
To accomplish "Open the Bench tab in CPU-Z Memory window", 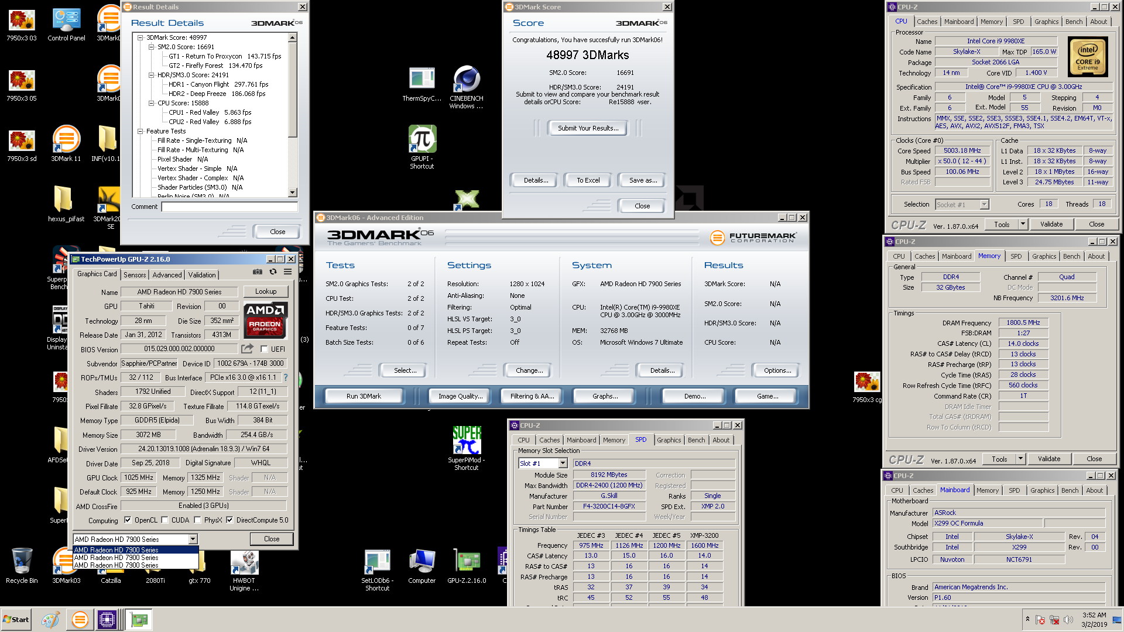I will point(1072,256).
